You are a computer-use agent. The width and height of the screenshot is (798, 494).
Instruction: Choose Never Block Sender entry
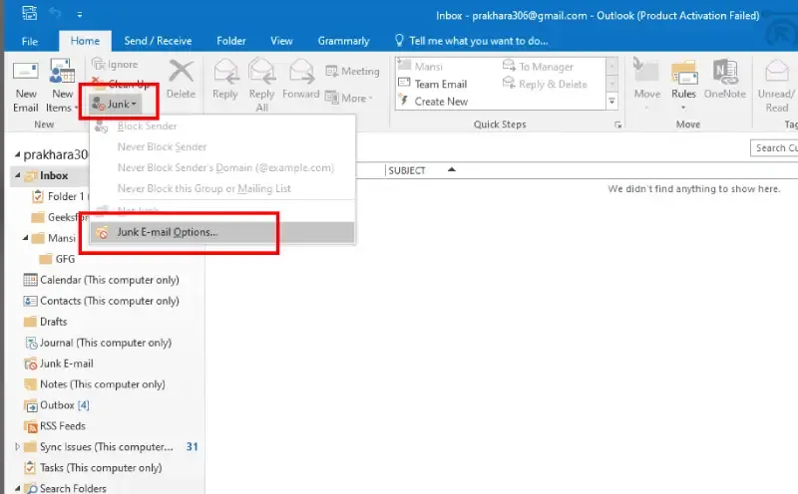222,146
